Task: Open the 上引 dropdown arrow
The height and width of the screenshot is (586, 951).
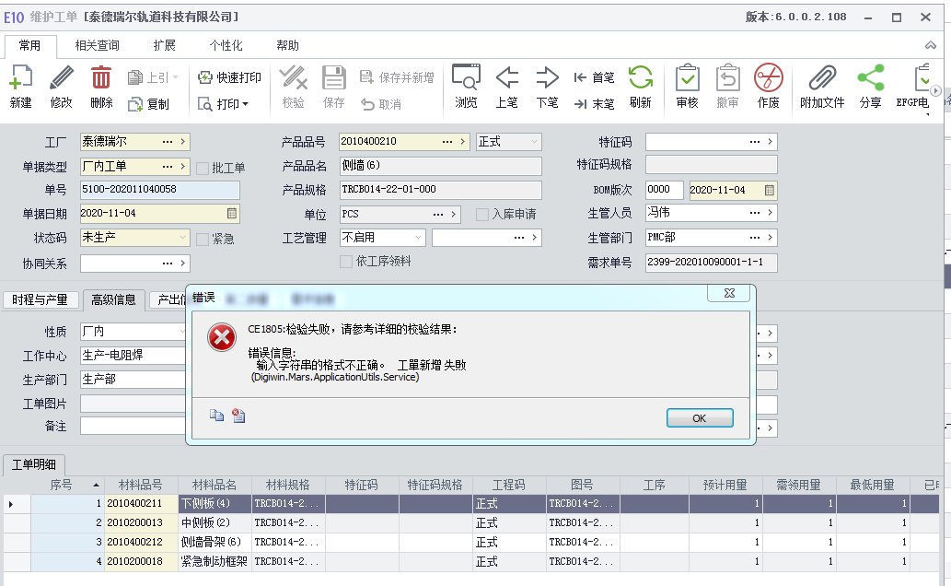Action: [x=175, y=77]
